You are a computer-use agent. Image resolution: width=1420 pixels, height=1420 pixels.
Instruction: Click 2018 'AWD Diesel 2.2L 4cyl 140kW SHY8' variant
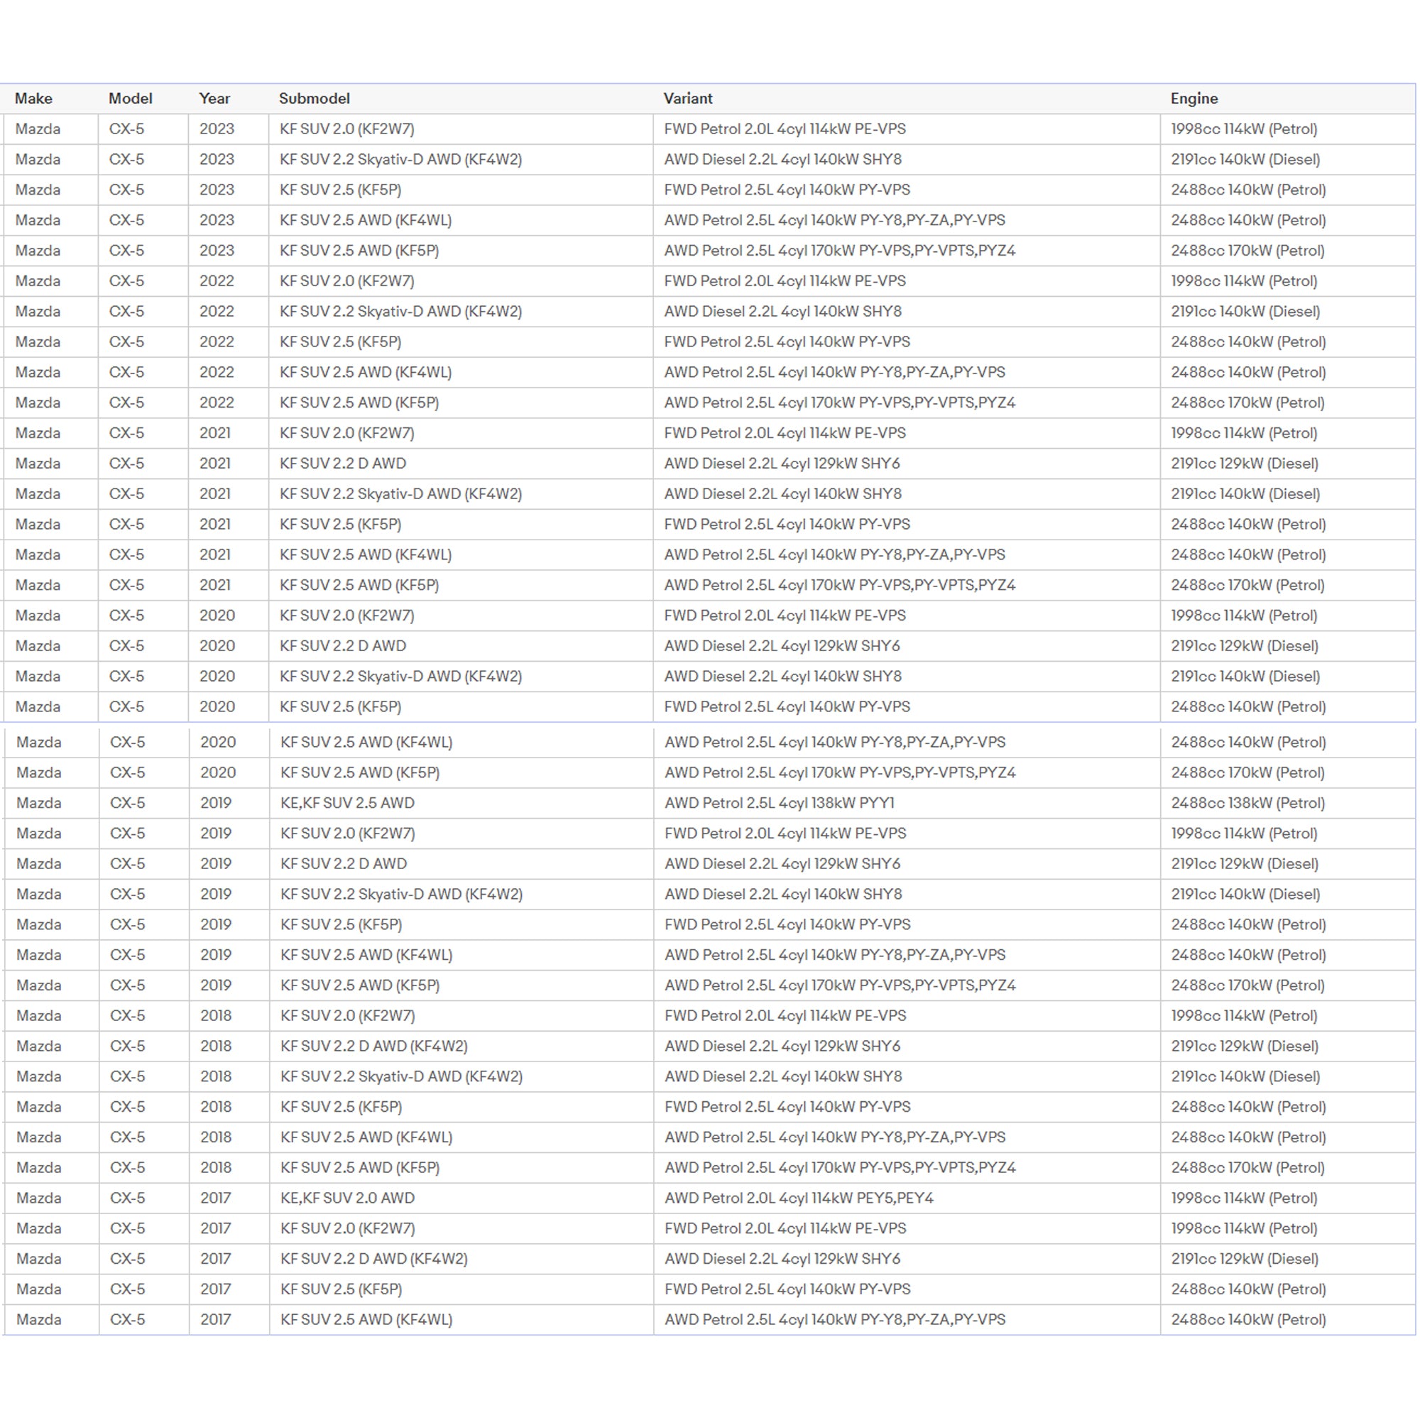click(x=782, y=1077)
